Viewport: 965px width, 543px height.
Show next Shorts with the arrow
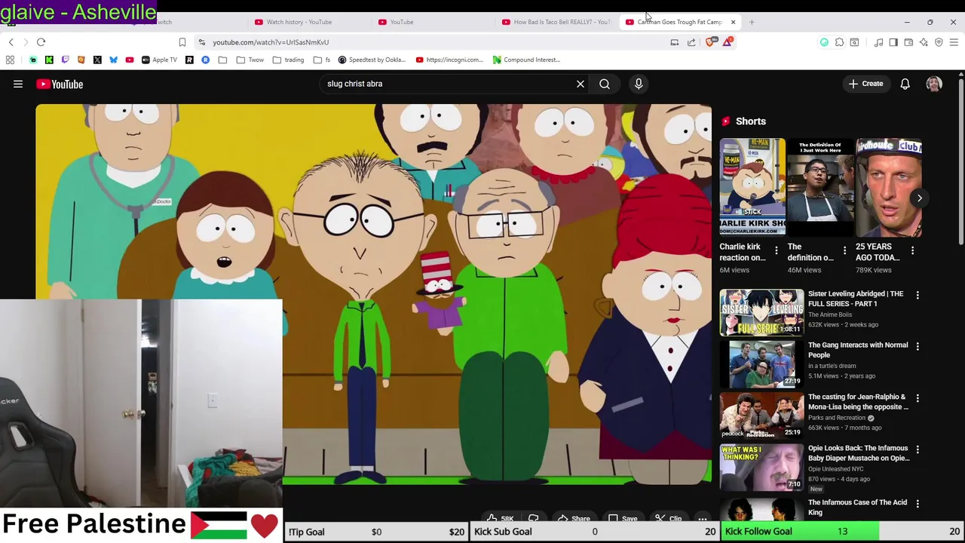tap(919, 198)
